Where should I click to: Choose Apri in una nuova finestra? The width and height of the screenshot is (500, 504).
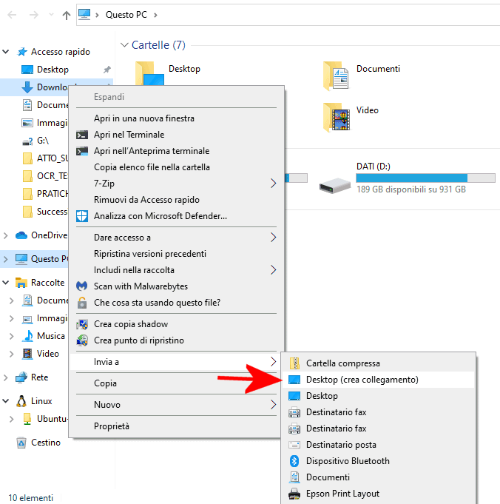pos(176,118)
